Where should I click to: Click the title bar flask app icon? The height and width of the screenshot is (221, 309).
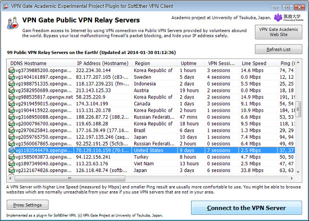[6, 6]
